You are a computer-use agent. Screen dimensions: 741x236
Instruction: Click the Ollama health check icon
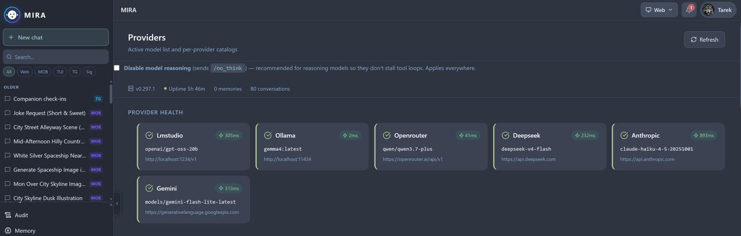pos(268,136)
